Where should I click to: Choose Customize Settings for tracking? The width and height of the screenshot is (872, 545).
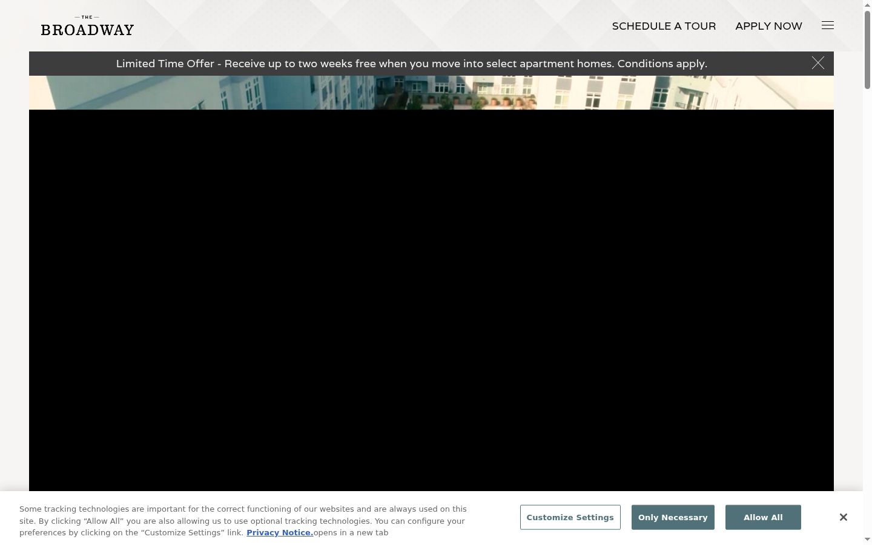tap(570, 517)
